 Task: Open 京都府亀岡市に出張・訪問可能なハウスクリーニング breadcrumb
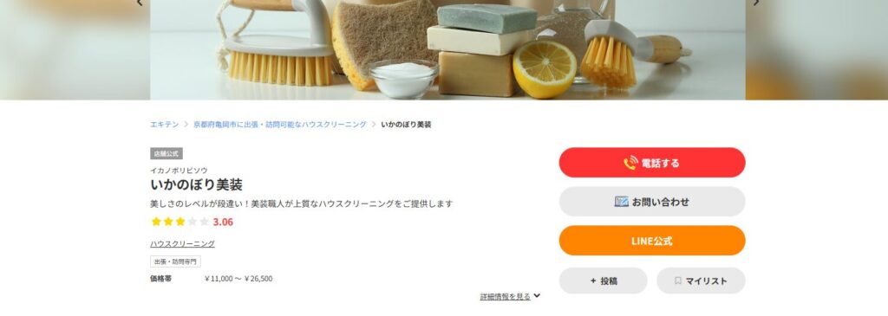click(280, 125)
